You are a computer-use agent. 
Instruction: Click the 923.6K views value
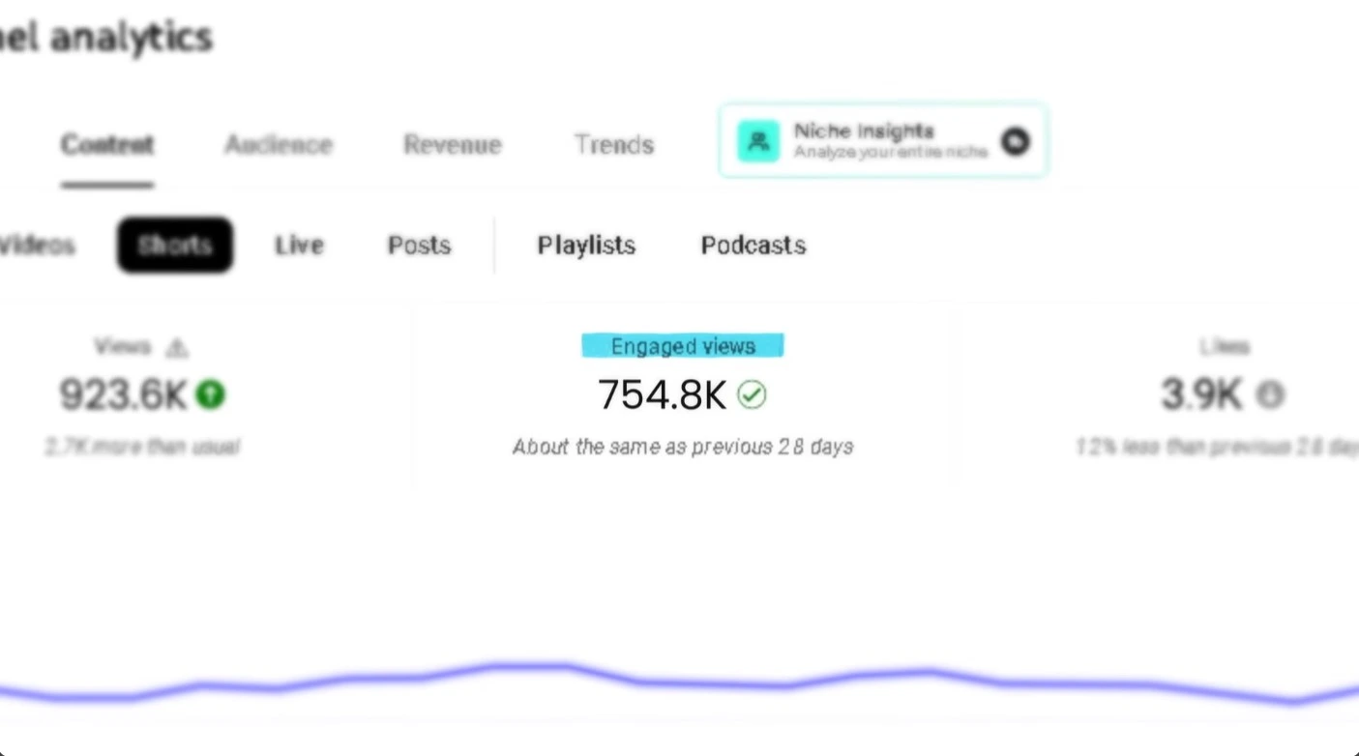click(x=123, y=394)
